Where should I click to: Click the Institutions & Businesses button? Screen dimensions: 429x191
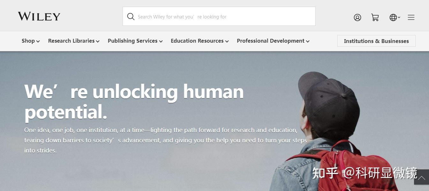tap(376, 41)
